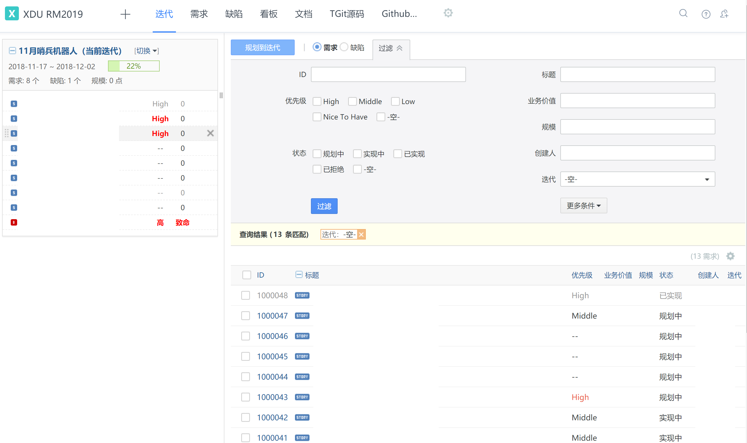The image size is (747, 443).
Task: Check the Middle priority filter
Action: click(352, 101)
